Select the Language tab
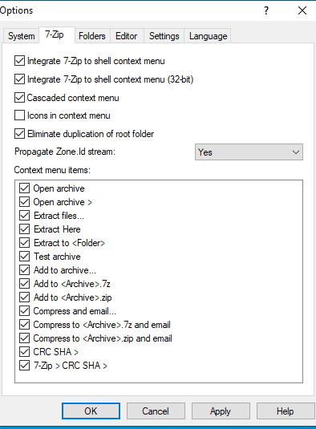This screenshot has height=429, width=316. tap(208, 36)
